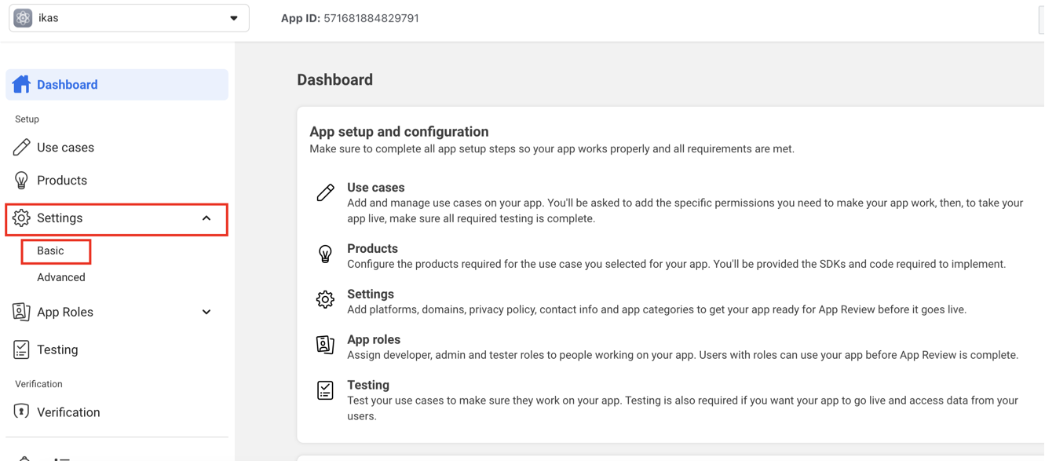1045x461 pixels.
Task: Click the Testing checklist icon in sidebar
Action: tap(21, 349)
